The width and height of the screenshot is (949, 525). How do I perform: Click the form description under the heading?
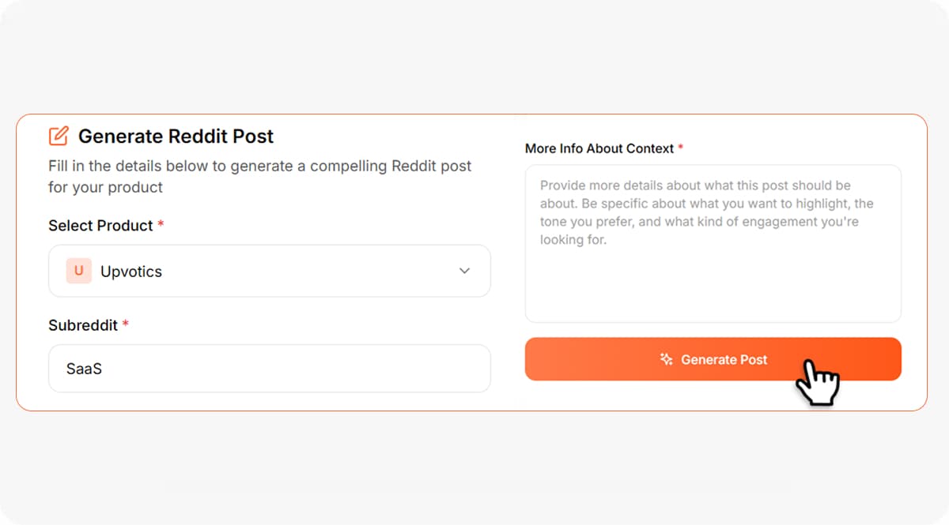(259, 177)
